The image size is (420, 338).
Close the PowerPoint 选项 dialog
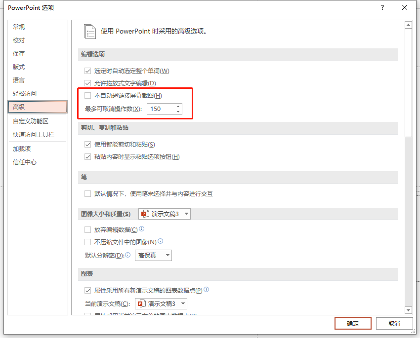pos(405,7)
